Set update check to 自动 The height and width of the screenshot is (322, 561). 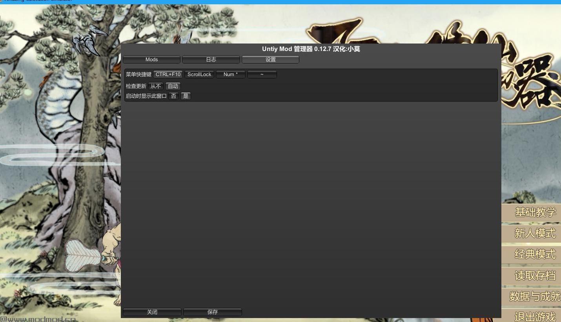[173, 86]
